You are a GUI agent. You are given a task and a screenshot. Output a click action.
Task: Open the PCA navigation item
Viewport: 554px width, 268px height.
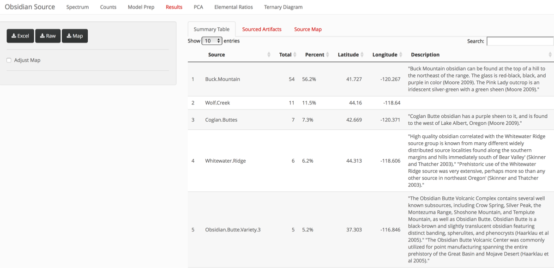[198, 7]
